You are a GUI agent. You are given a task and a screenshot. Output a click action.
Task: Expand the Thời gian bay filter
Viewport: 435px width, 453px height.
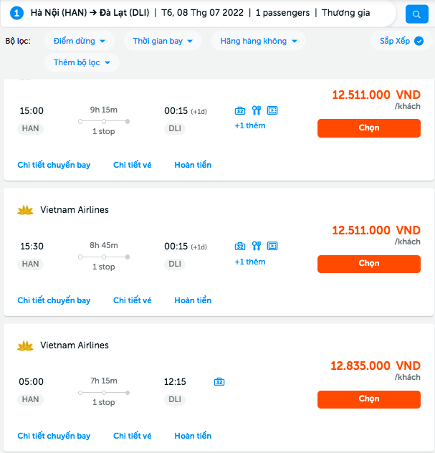coord(163,41)
